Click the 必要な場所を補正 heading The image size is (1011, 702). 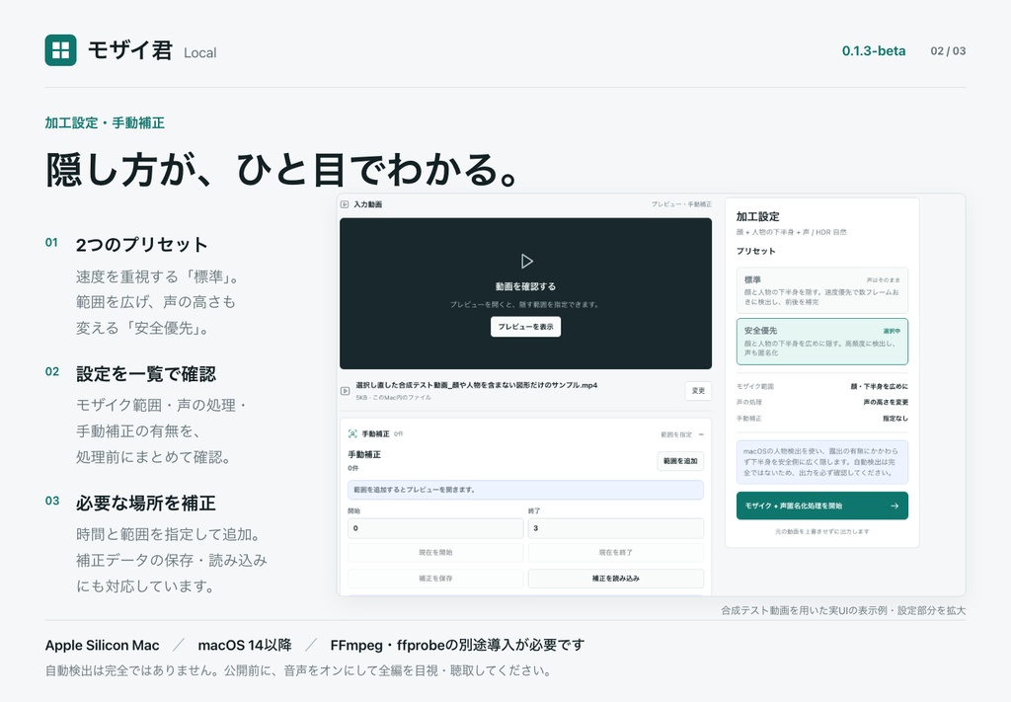click(146, 503)
